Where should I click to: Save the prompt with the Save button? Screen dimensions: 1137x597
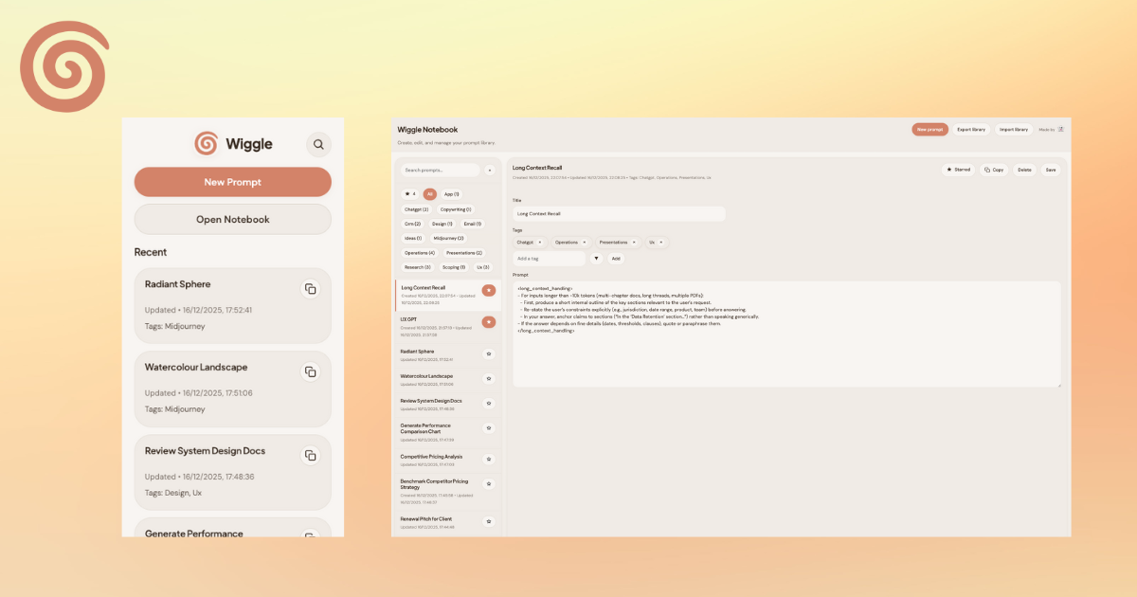click(1051, 170)
